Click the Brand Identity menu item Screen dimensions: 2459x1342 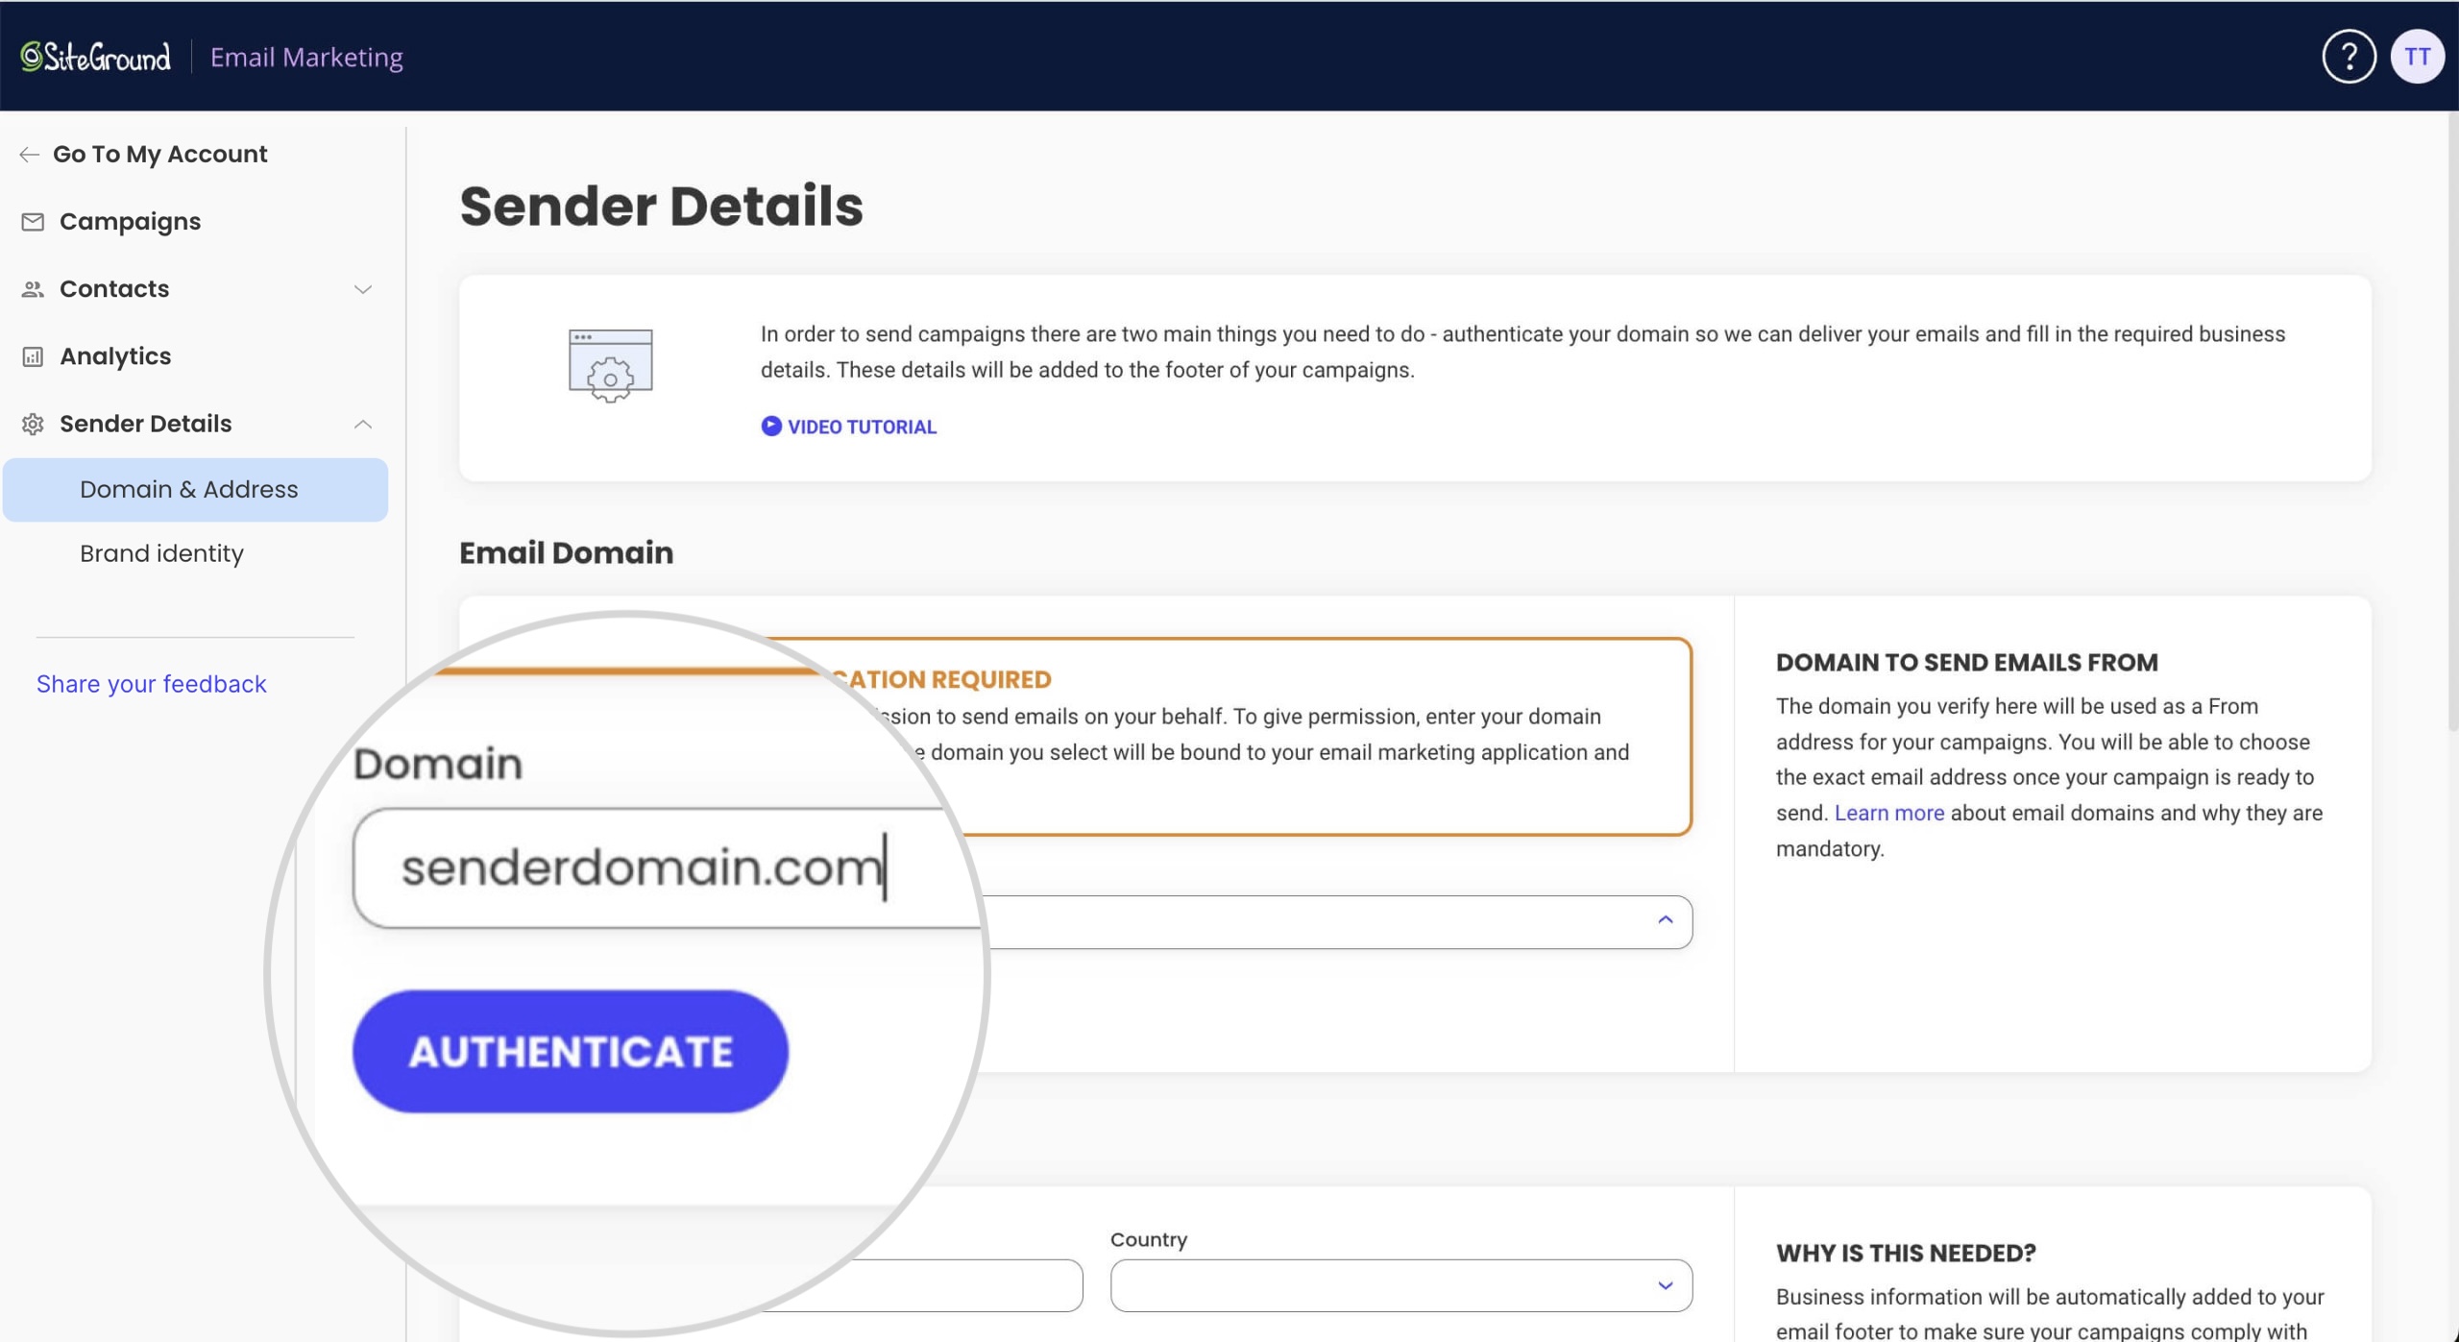162,552
